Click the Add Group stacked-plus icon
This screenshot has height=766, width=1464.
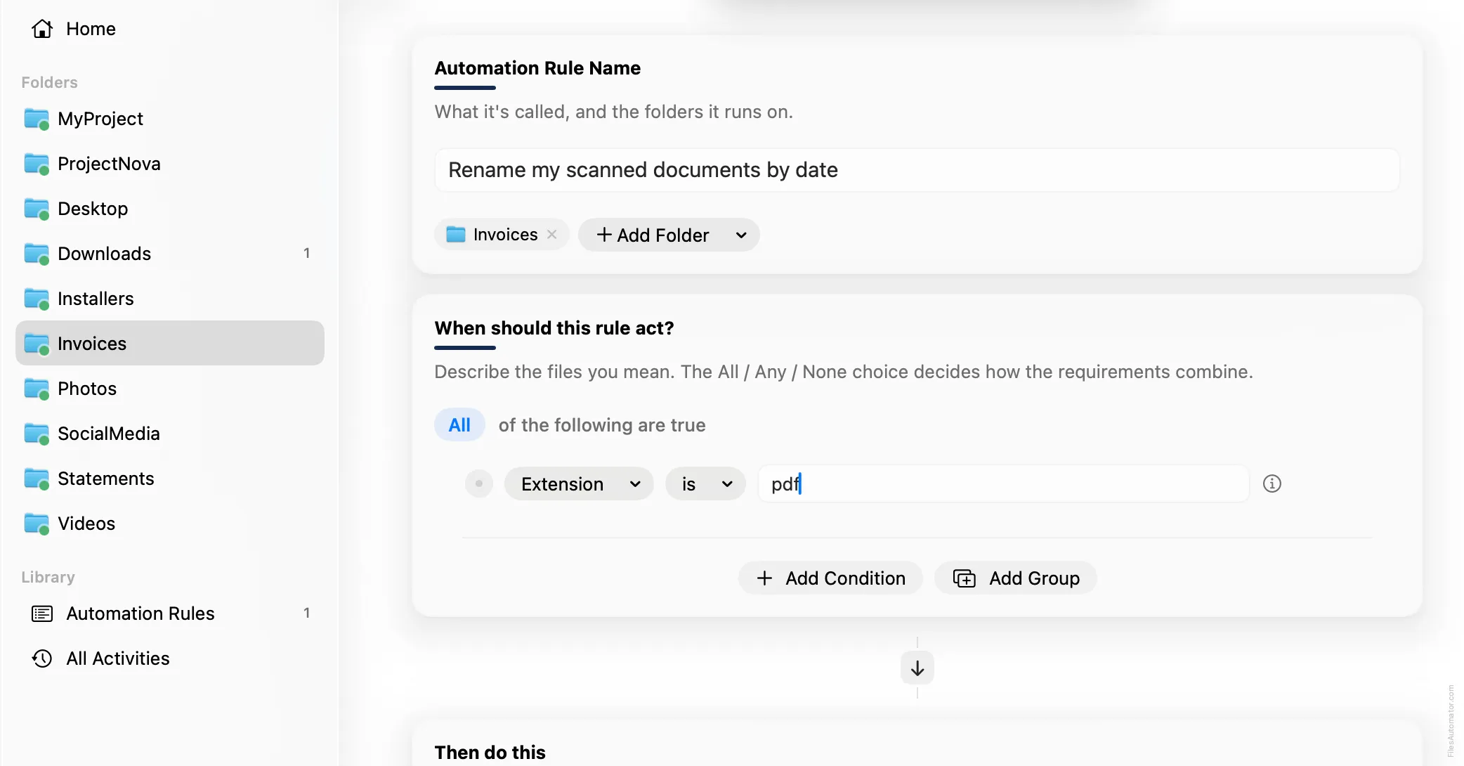click(965, 578)
